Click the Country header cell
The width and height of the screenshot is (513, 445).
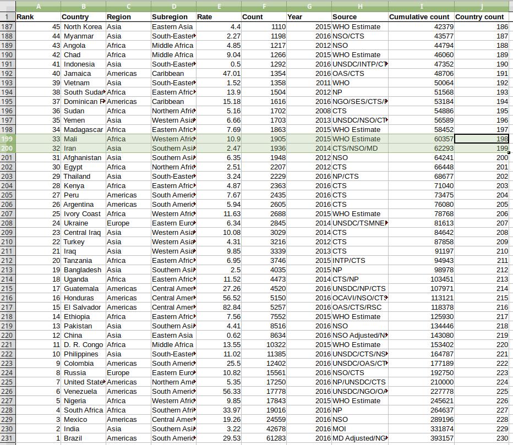tap(84, 17)
